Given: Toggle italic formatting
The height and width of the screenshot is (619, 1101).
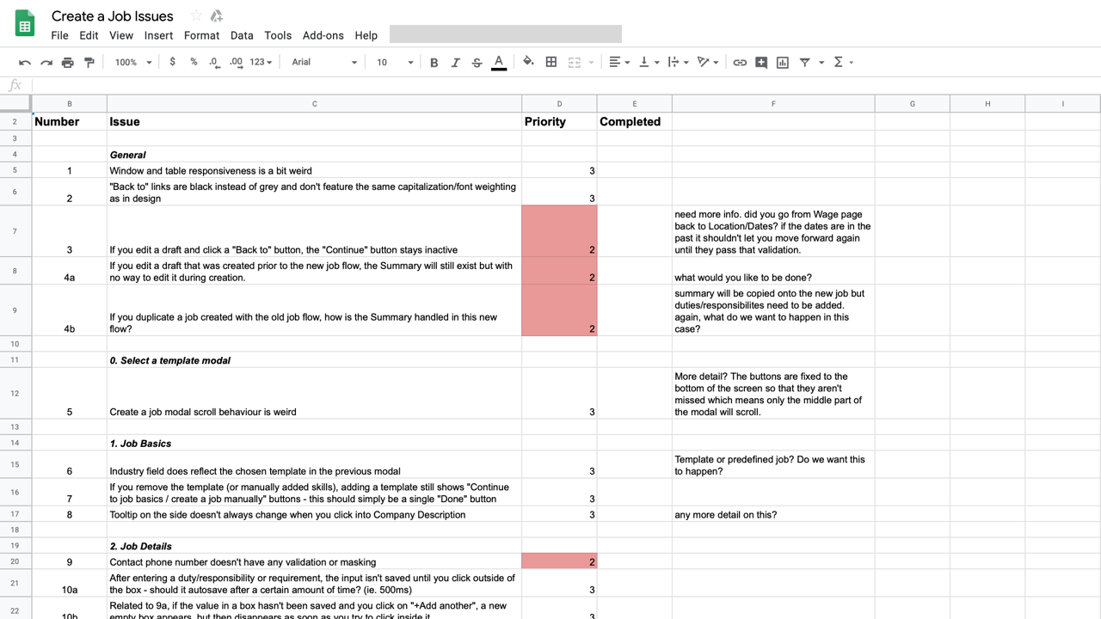Looking at the screenshot, I should [456, 62].
